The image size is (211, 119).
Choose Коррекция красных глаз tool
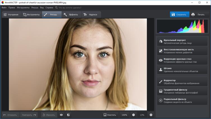tap(182, 60)
